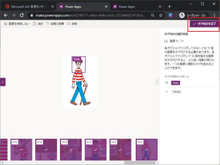Screen dimensions: 220x165
Task: Click タグ付けを完了 button
Action: click(204, 24)
